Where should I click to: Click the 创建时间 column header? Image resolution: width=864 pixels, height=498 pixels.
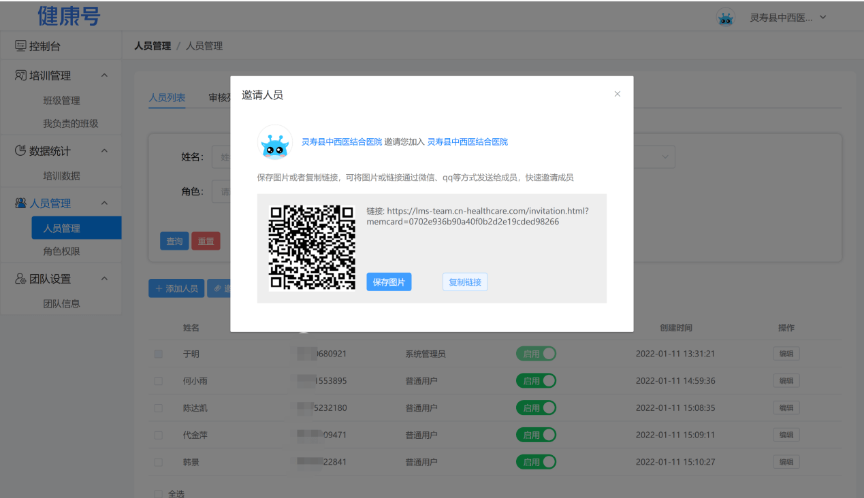click(x=675, y=328)
